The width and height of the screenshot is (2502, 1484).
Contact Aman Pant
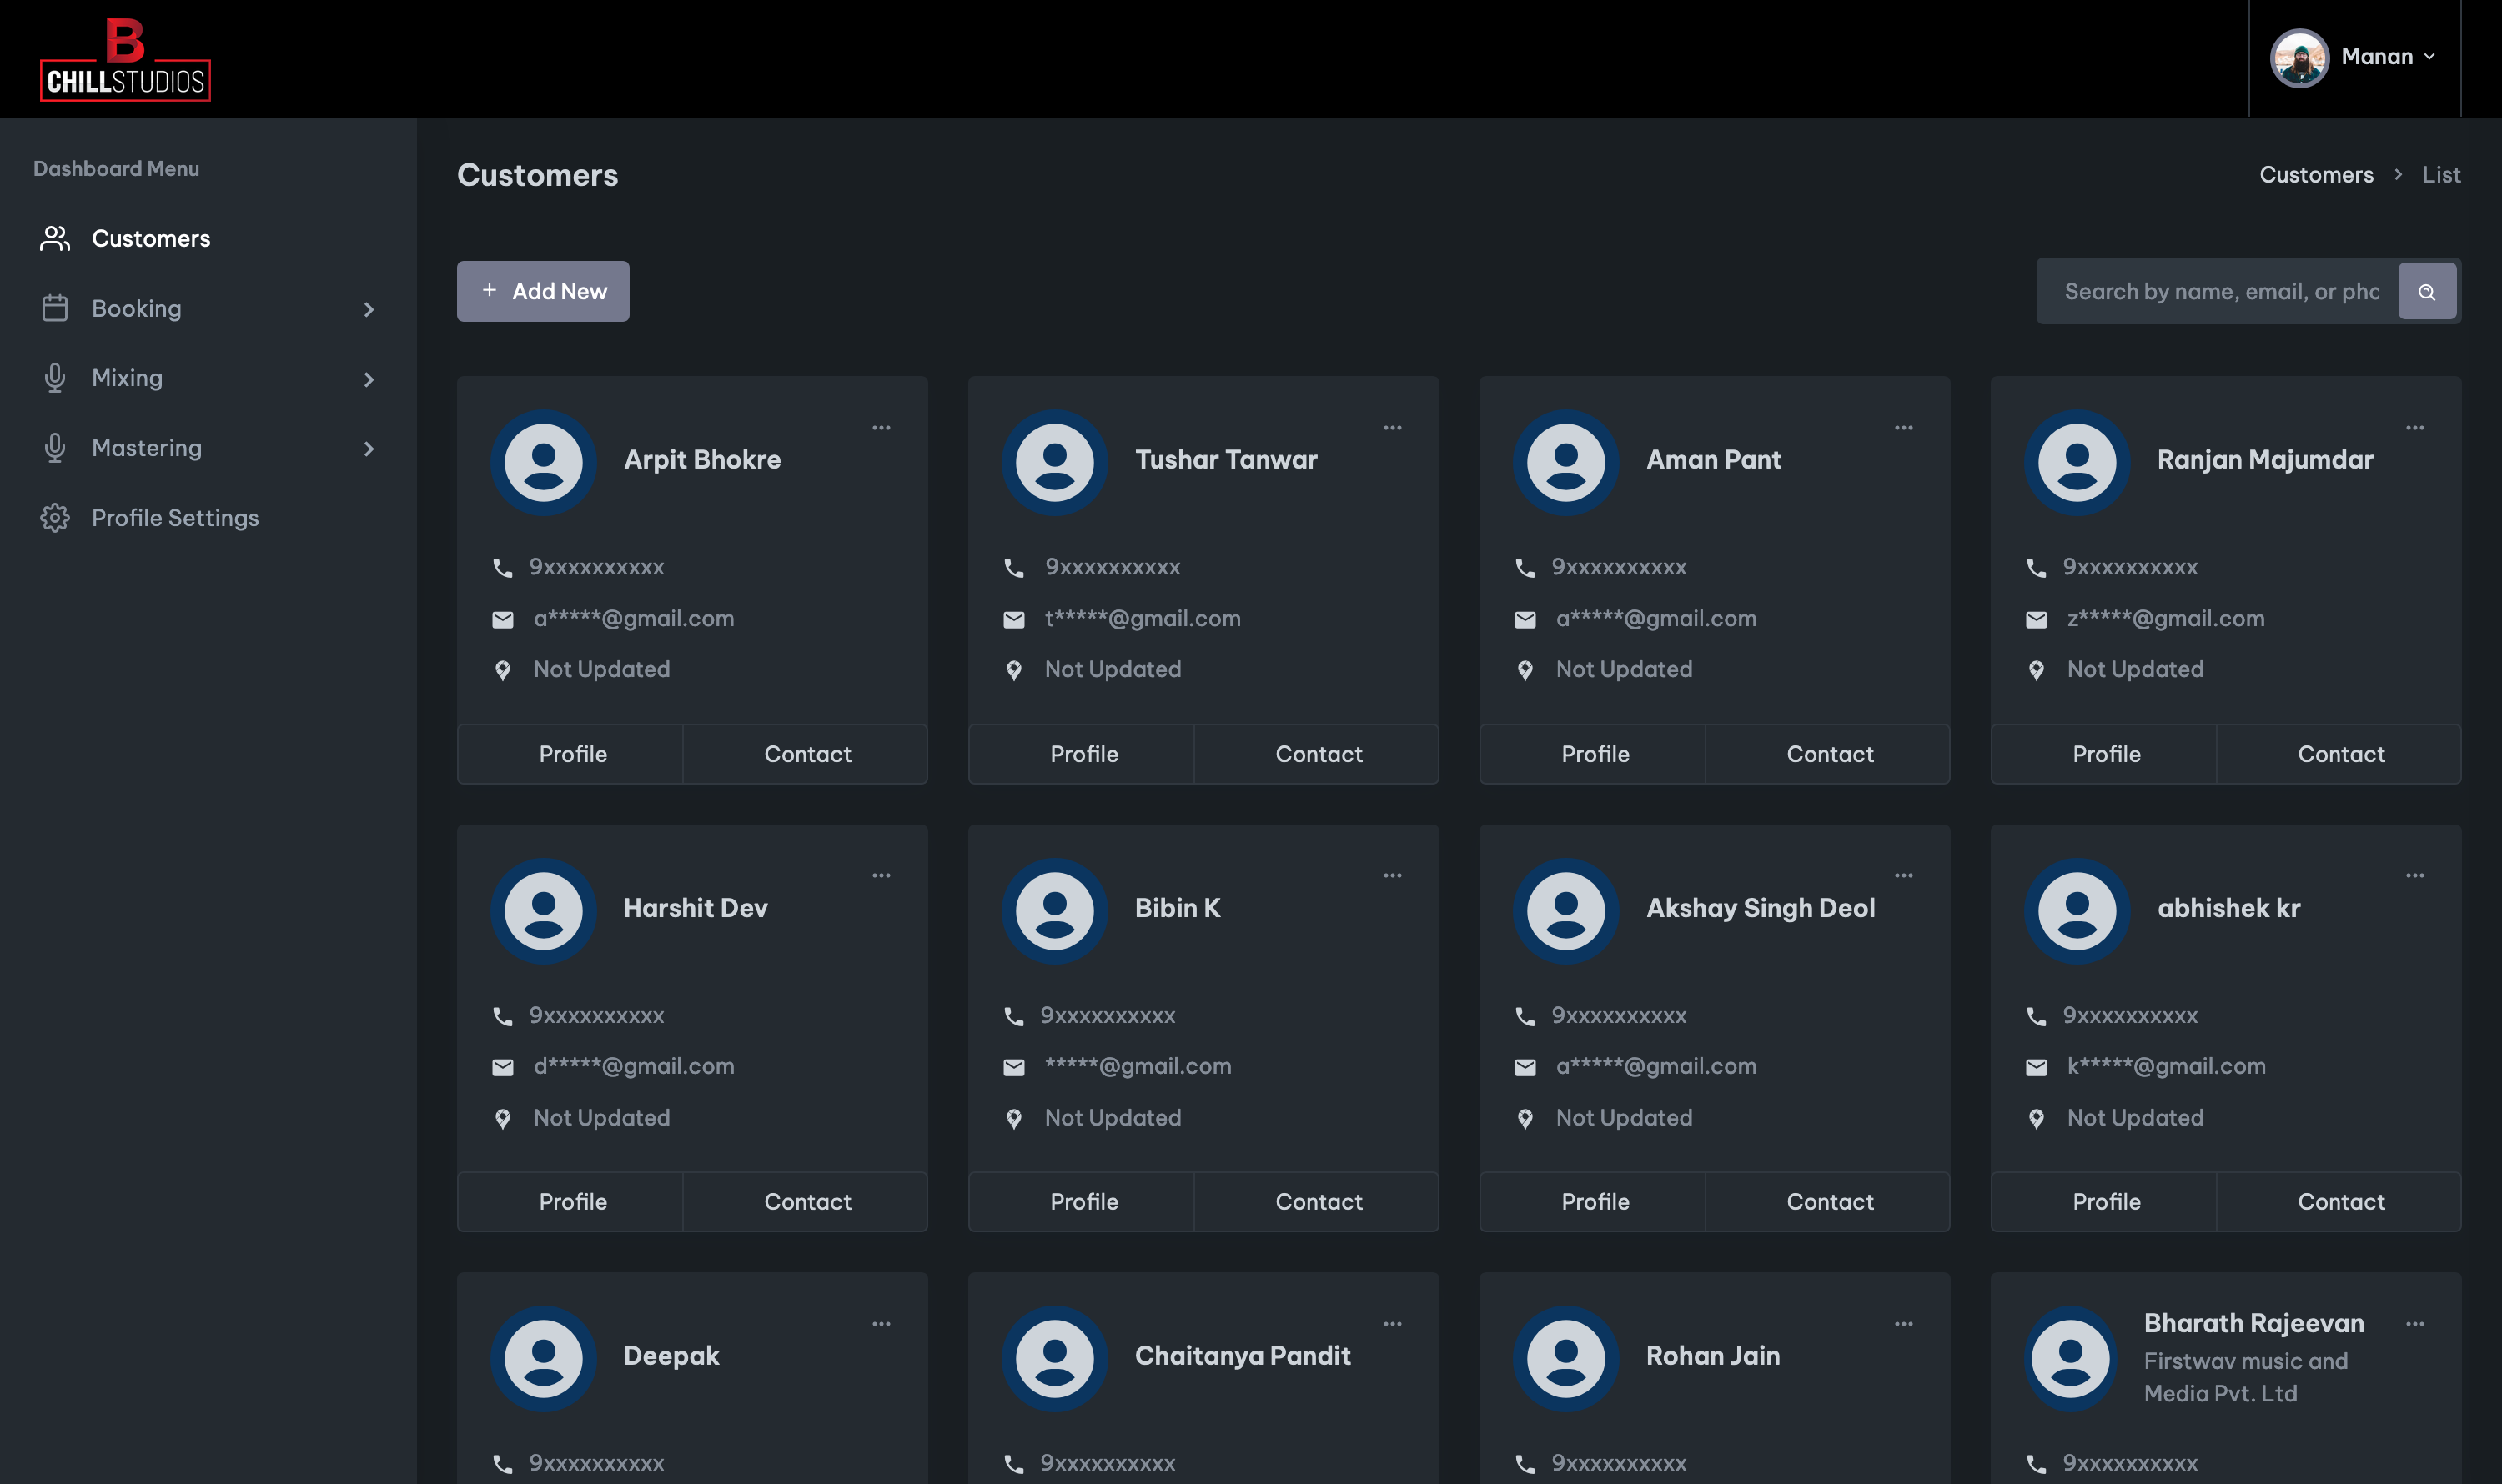click(1829, 754)
